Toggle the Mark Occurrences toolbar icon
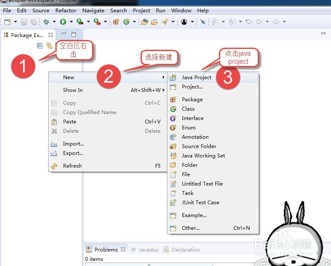331x266 pixels. [203, 22]
